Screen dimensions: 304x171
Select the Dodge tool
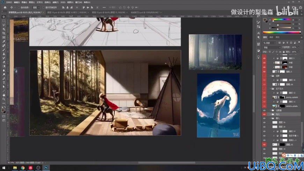point(4,74)
